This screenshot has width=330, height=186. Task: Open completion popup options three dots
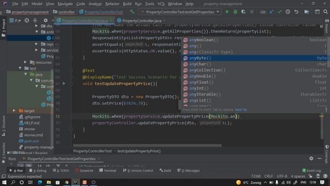(x=326, y=110)
